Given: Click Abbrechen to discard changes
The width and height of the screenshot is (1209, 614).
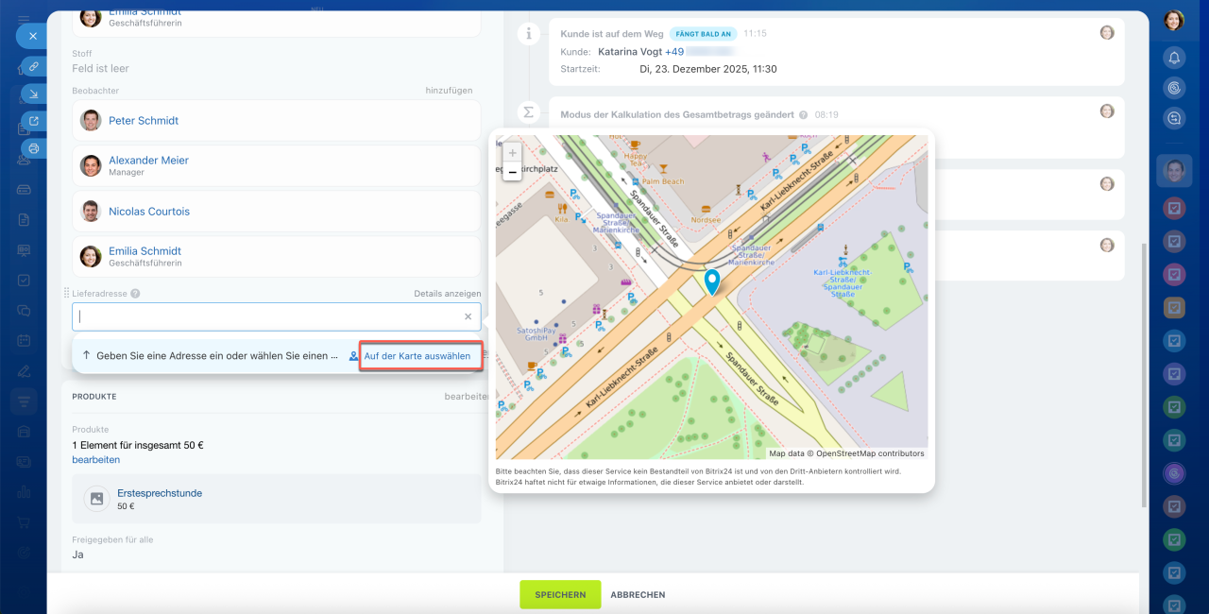Looking at the screenshot, I should click(x=638, y=595).
